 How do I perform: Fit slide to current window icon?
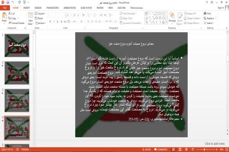click(x=227, y=149)
